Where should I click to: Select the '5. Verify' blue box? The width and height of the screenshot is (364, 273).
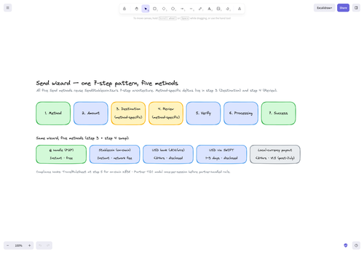click(x=203, y=114)
